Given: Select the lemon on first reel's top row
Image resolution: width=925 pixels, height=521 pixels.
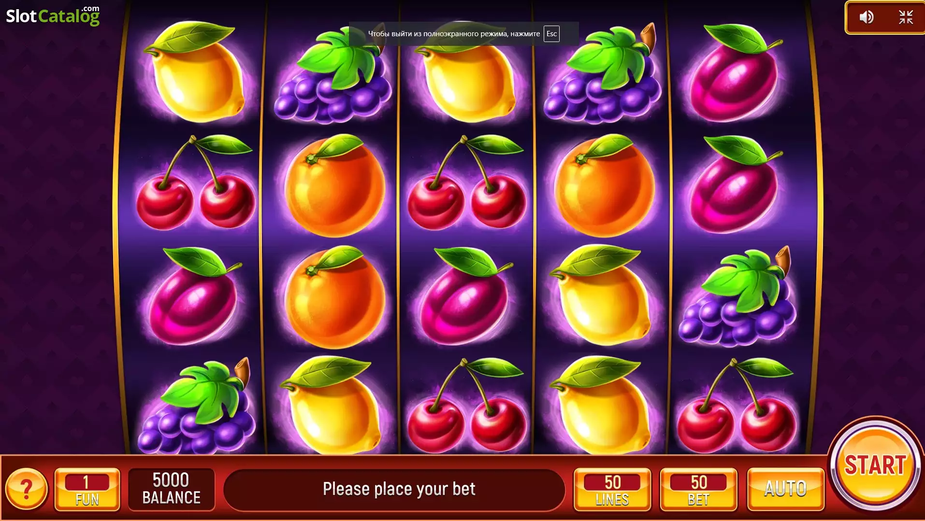Looking at the screenshot, I should [x=196, y=71].
